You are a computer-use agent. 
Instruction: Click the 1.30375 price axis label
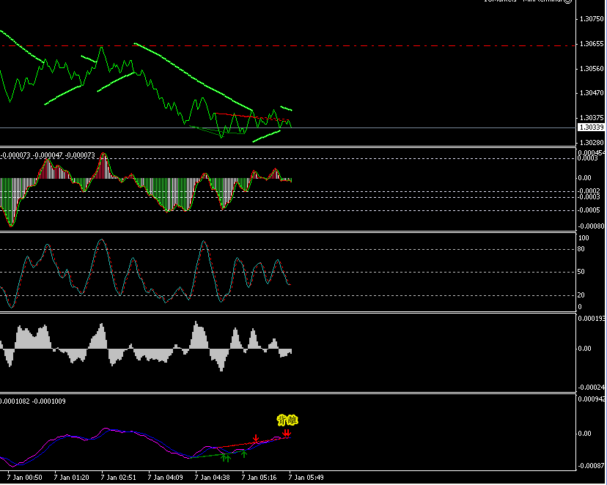coord(592,117)
